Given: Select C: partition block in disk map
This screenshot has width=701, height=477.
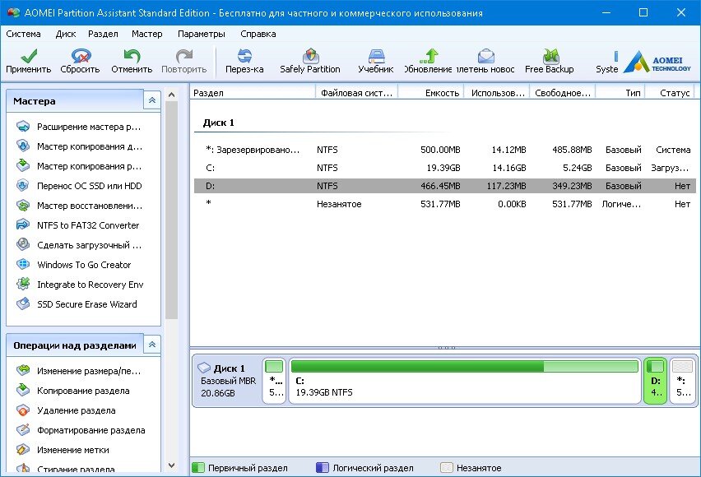Looking at the screenshot, I should [465, 381].
